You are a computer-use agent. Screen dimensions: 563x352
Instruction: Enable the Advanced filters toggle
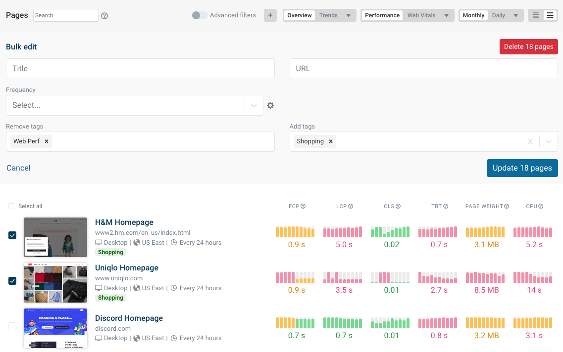pyautogui.click(x=199, y=15)
